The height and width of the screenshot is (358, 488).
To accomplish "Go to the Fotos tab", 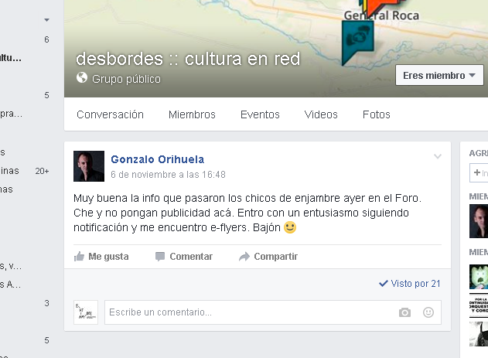I will (x=377, y=114).
